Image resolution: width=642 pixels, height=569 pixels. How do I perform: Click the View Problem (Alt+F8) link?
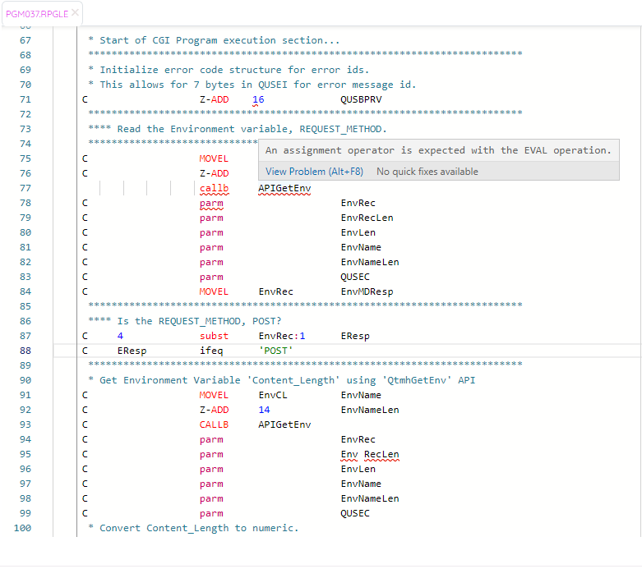[x=314, y=172]
